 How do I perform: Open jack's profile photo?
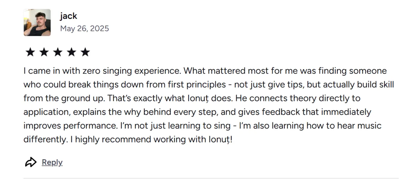(37, 23)
